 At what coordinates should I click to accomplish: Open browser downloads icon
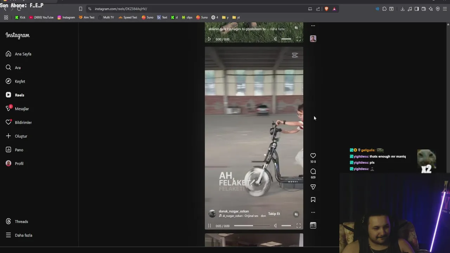pos(403,9)
